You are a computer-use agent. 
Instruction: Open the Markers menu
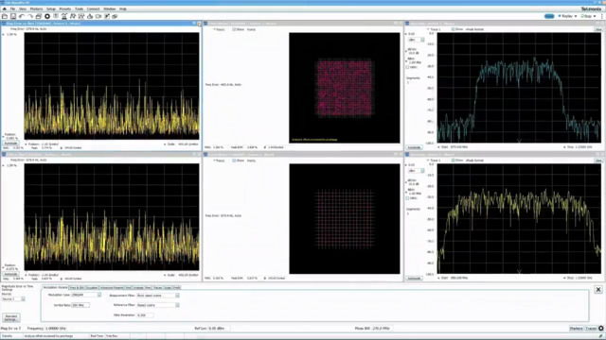pyautogui.click(x=36, y=8)
